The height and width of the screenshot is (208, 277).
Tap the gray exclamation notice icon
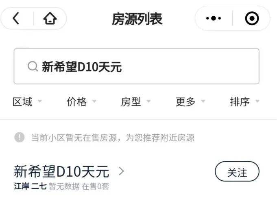(x=20, y=137)
